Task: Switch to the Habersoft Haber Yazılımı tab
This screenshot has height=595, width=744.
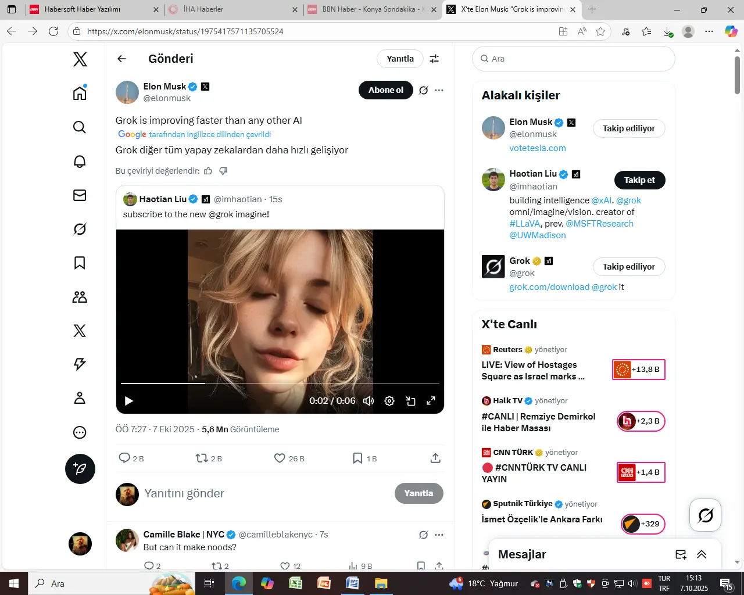Action: [x=93, y=9]
